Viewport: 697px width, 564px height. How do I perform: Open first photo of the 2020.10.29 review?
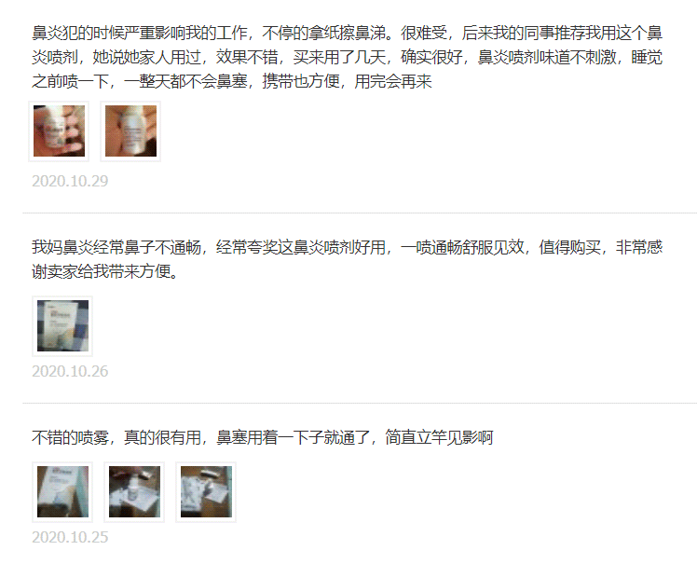[x=59, y=131]
